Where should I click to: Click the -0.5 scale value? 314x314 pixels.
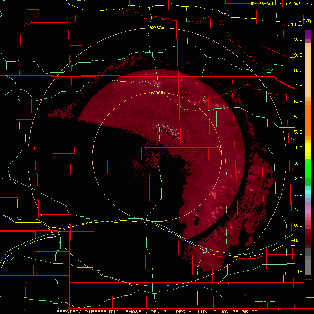pos(297,240)
